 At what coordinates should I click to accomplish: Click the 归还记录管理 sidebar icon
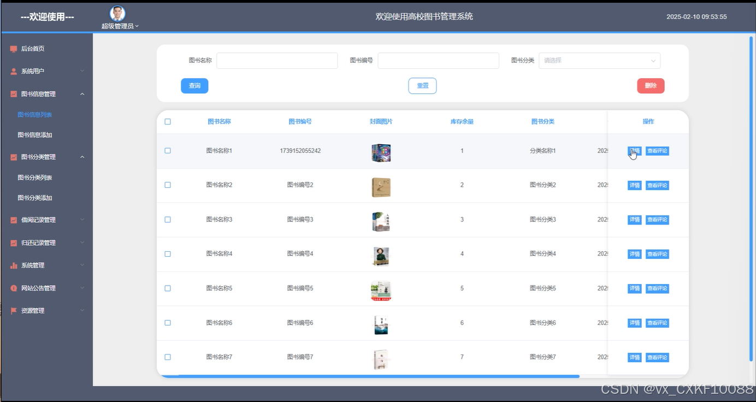click(x=14, y=243)
